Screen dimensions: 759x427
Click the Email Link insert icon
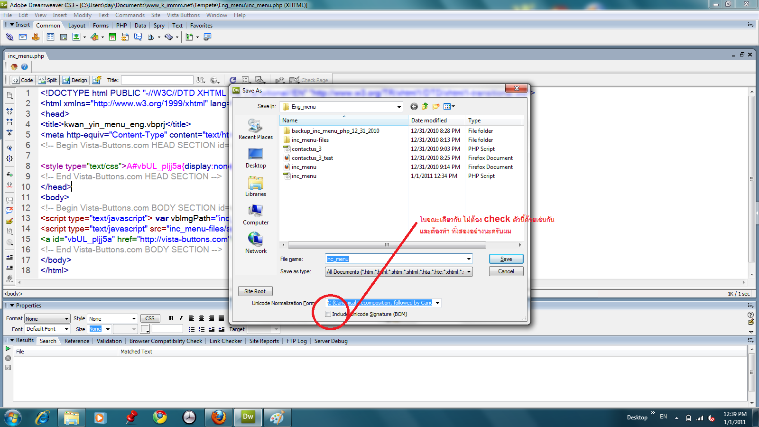click(22, 37)
